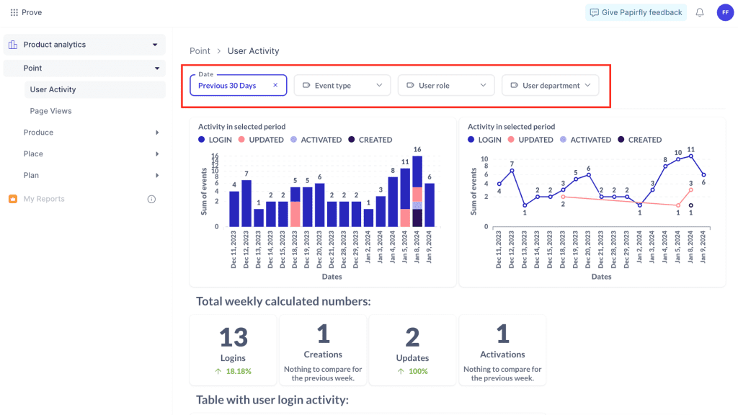This screenshot has width=738, height=415.
Task: Open the Event type dropdown
Action: (x=342, y=85)
